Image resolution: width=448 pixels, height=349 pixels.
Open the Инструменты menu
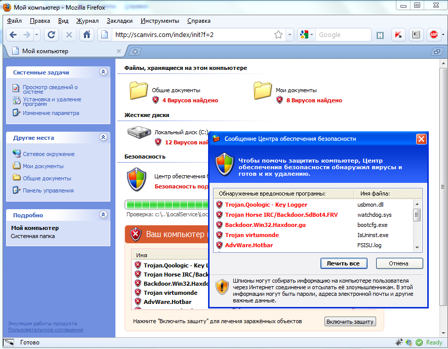coord(159,21)
